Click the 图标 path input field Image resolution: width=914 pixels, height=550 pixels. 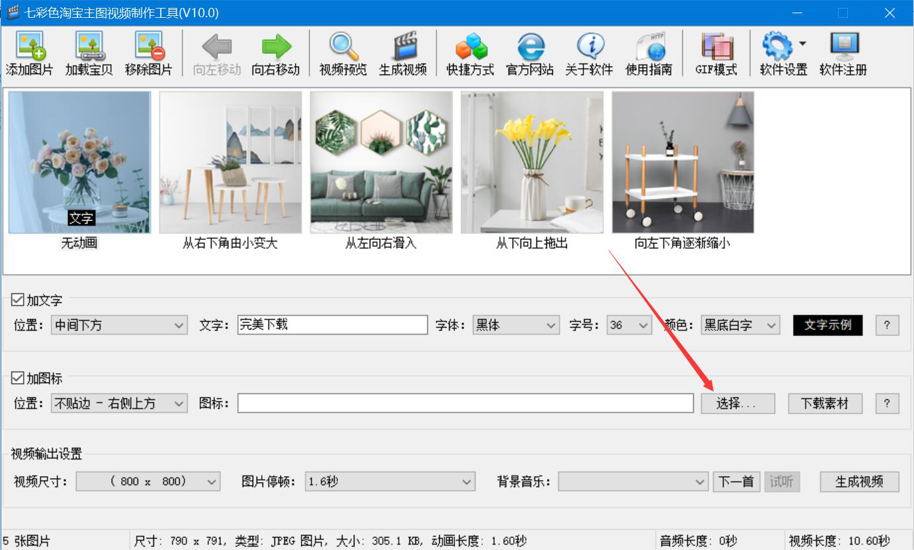click(466, 403)
